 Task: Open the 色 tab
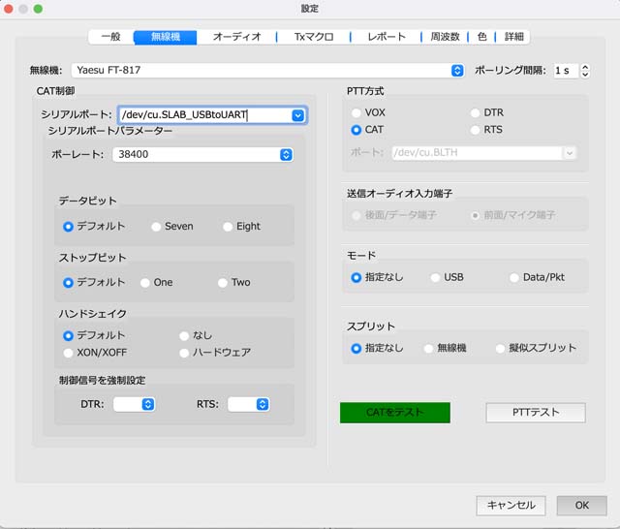click(481, 37)
